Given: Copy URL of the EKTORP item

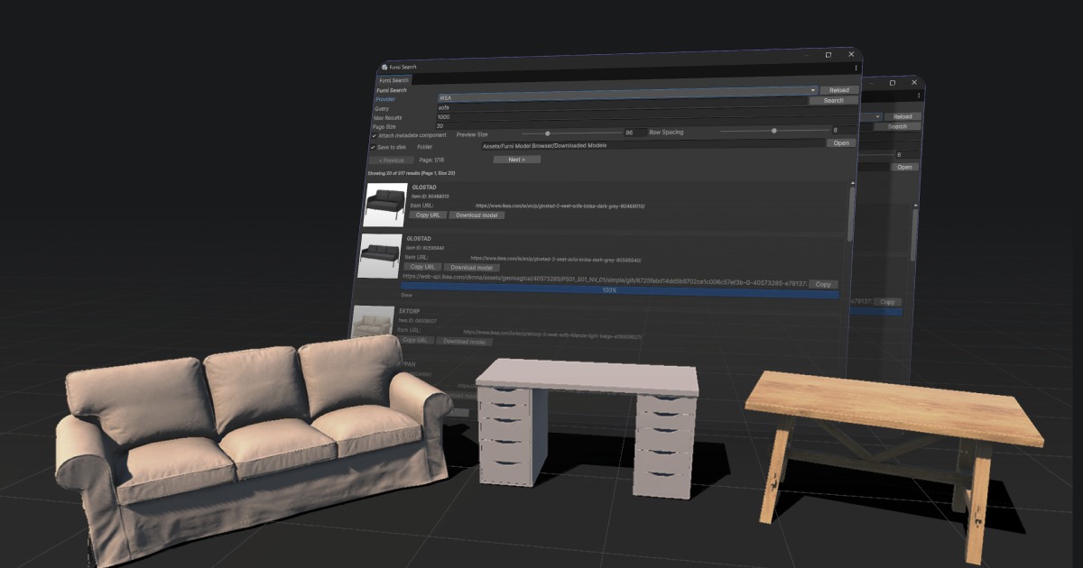Looking at the screenshot, I should coord(415,340).
